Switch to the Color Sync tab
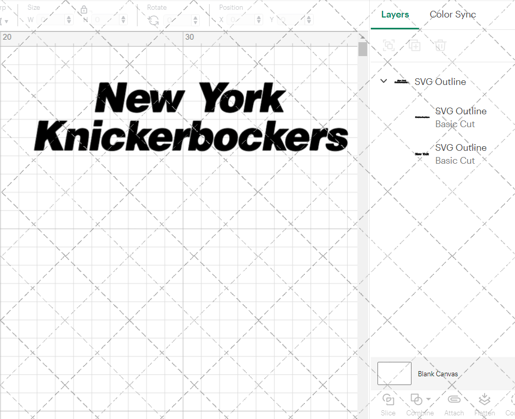 [x=453, y=14]
